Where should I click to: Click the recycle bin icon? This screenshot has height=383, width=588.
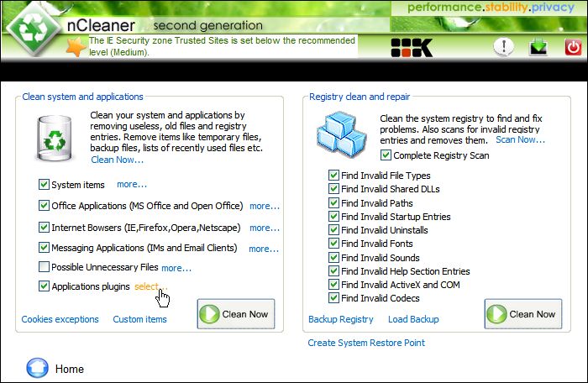click(x=55, y=139)
